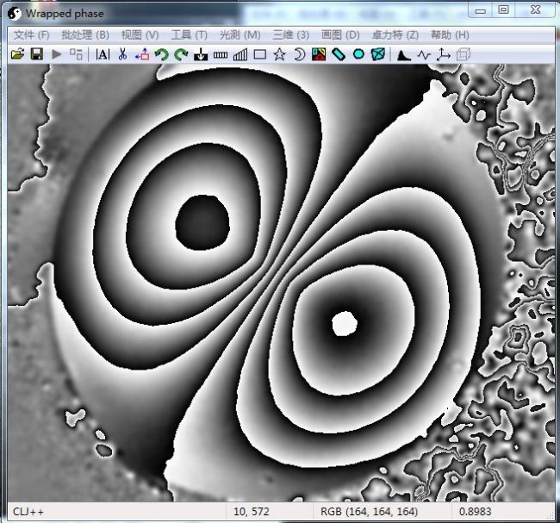
Task: Click the CLJ++ status bar text
Action: pyautogui.click(x=28, y=512)
